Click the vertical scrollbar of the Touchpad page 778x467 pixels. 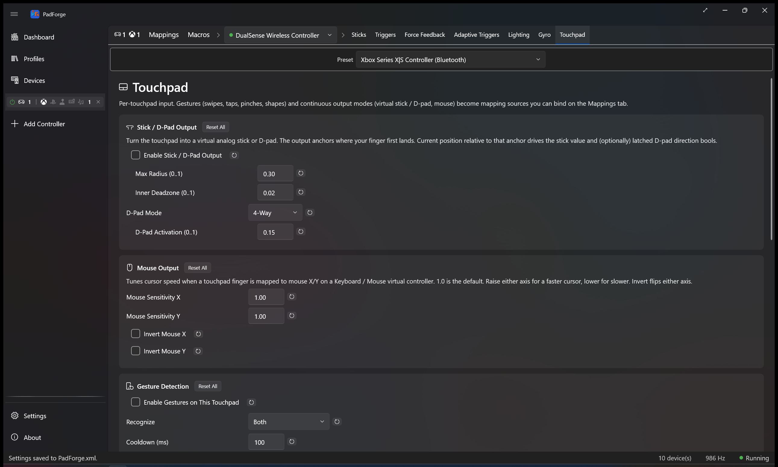pos(771,159)
